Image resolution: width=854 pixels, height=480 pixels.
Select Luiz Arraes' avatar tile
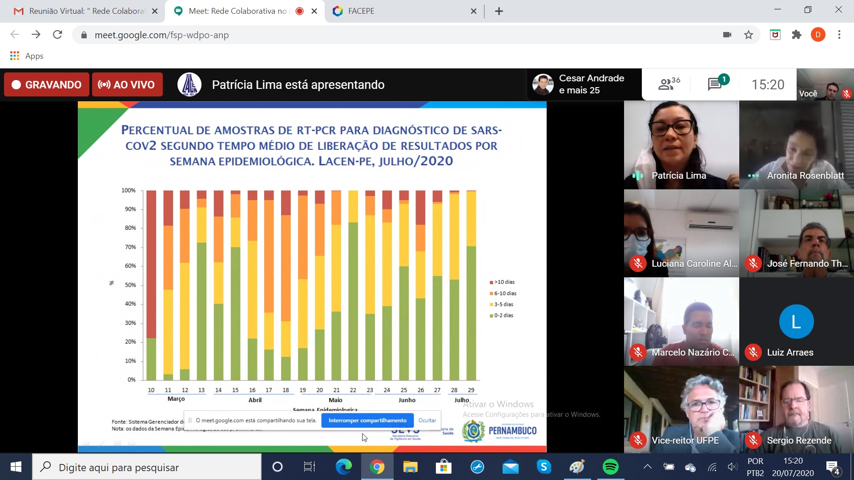tap(797, 322)
